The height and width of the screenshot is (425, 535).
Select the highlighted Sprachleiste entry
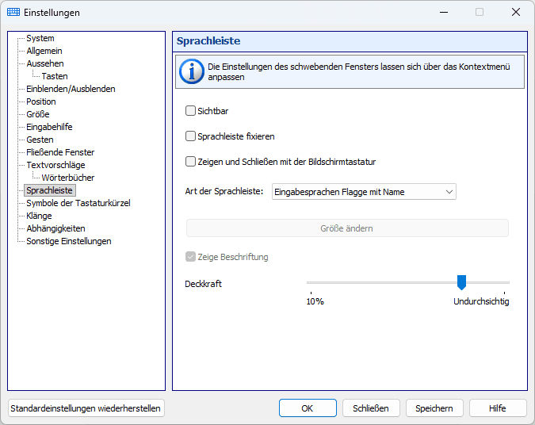tap(50, 190)
